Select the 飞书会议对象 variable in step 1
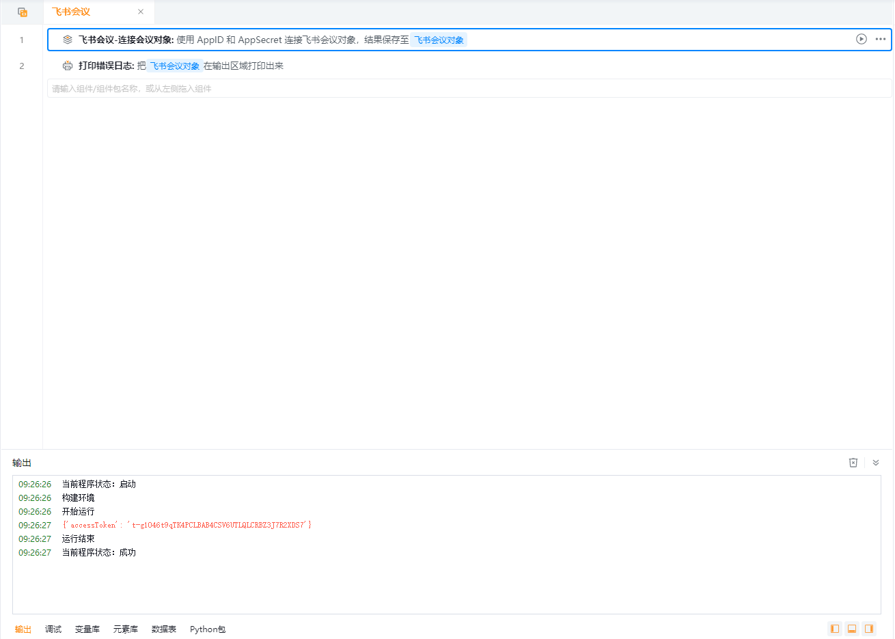895x639 pixels. coord(439,40)
